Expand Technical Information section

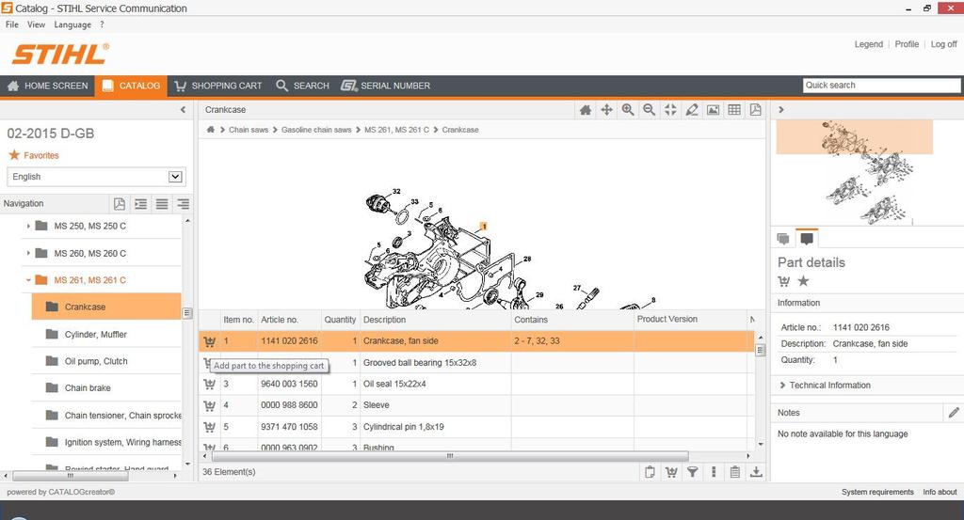[825, 386]
